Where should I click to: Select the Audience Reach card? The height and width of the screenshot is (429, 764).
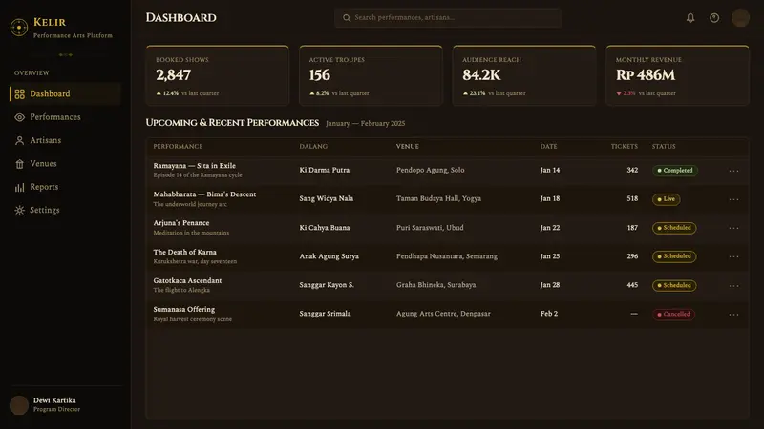pos(523,75)
